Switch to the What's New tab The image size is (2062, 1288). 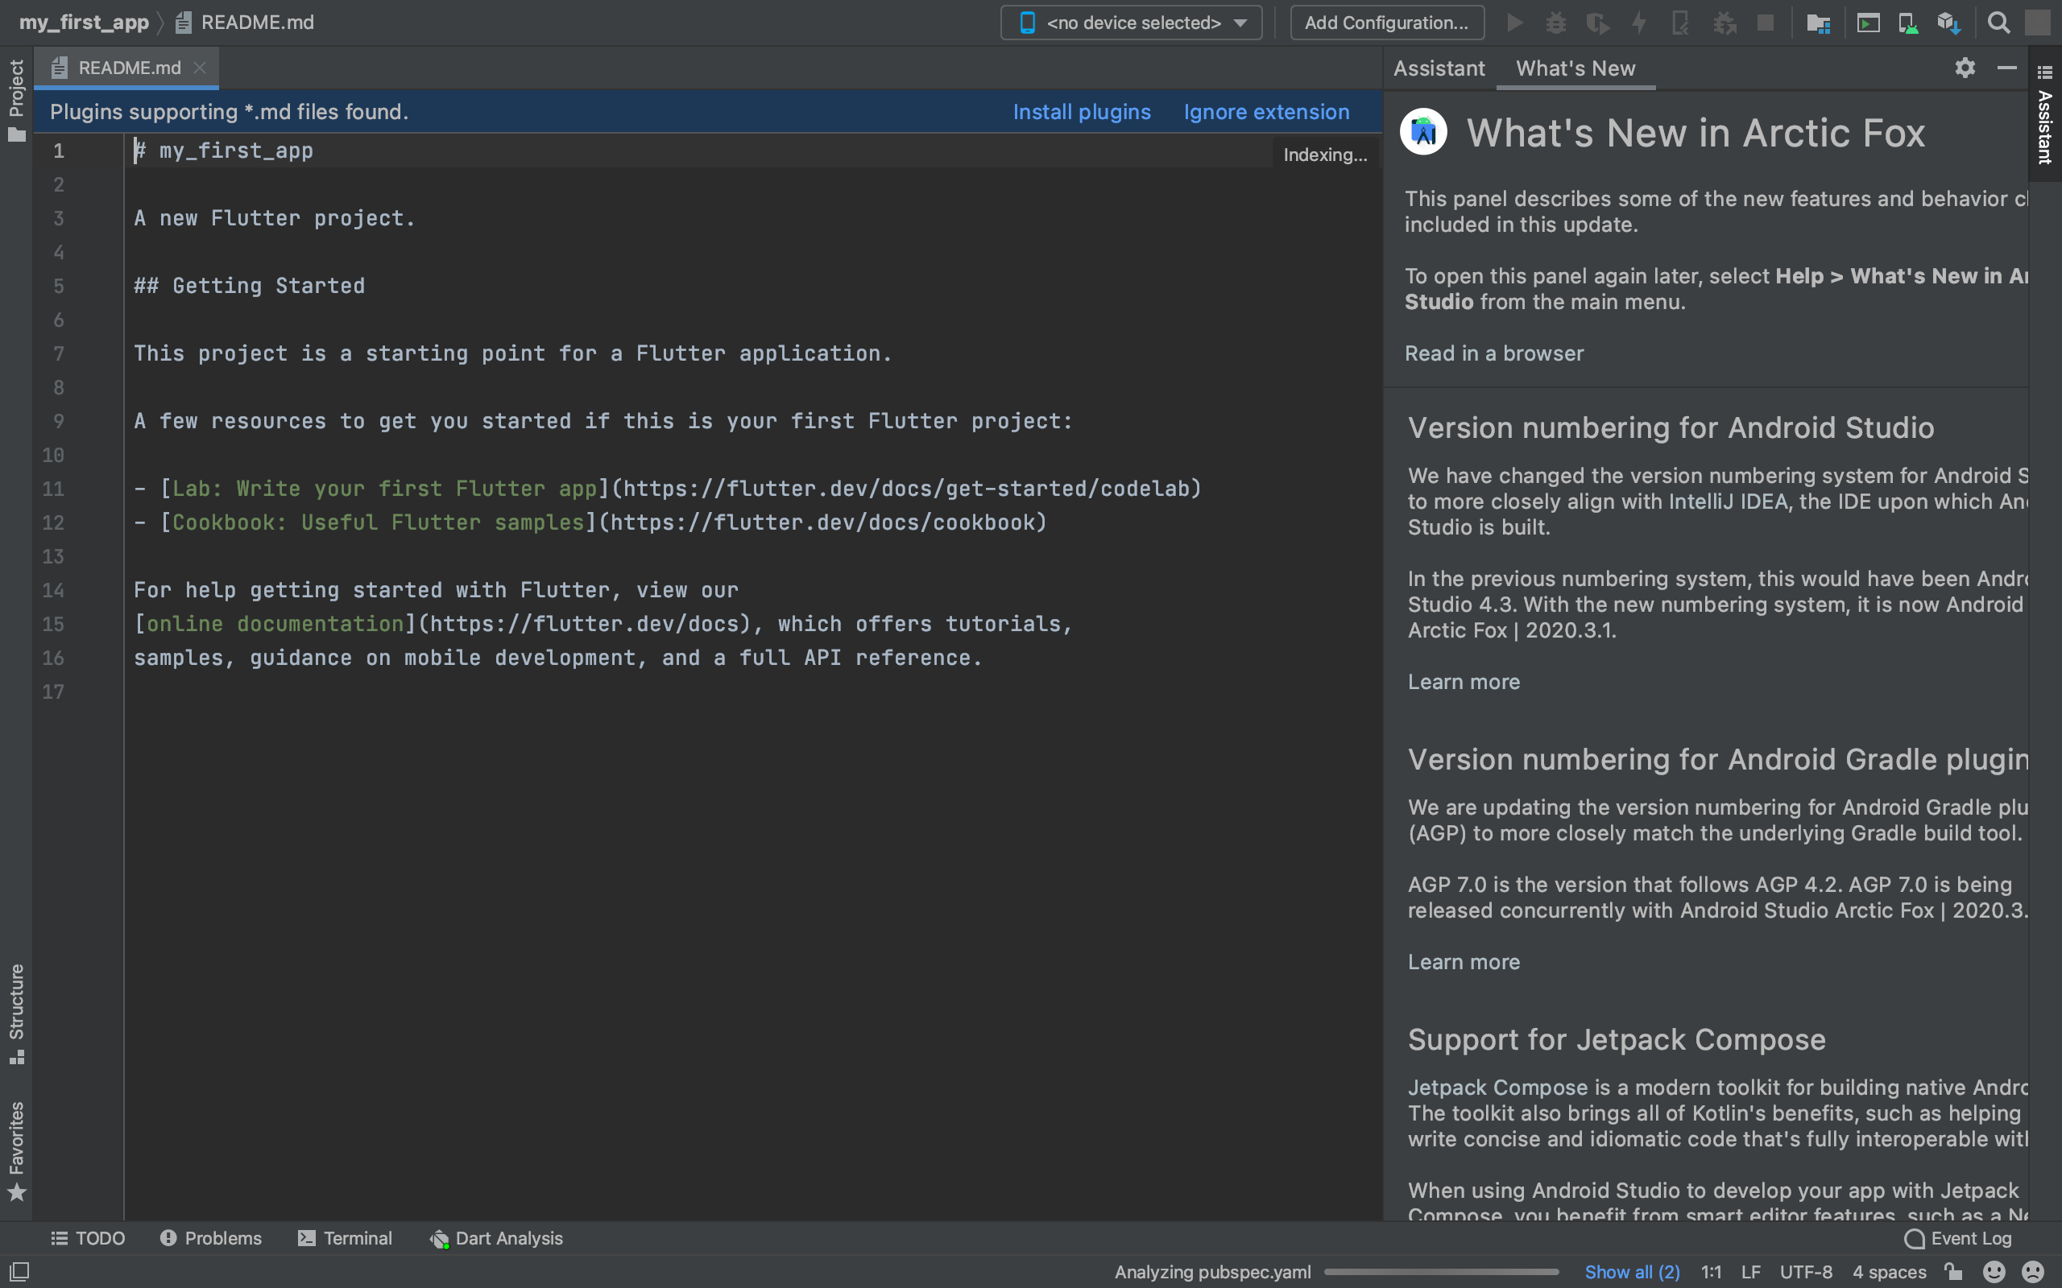point(1575,68)
